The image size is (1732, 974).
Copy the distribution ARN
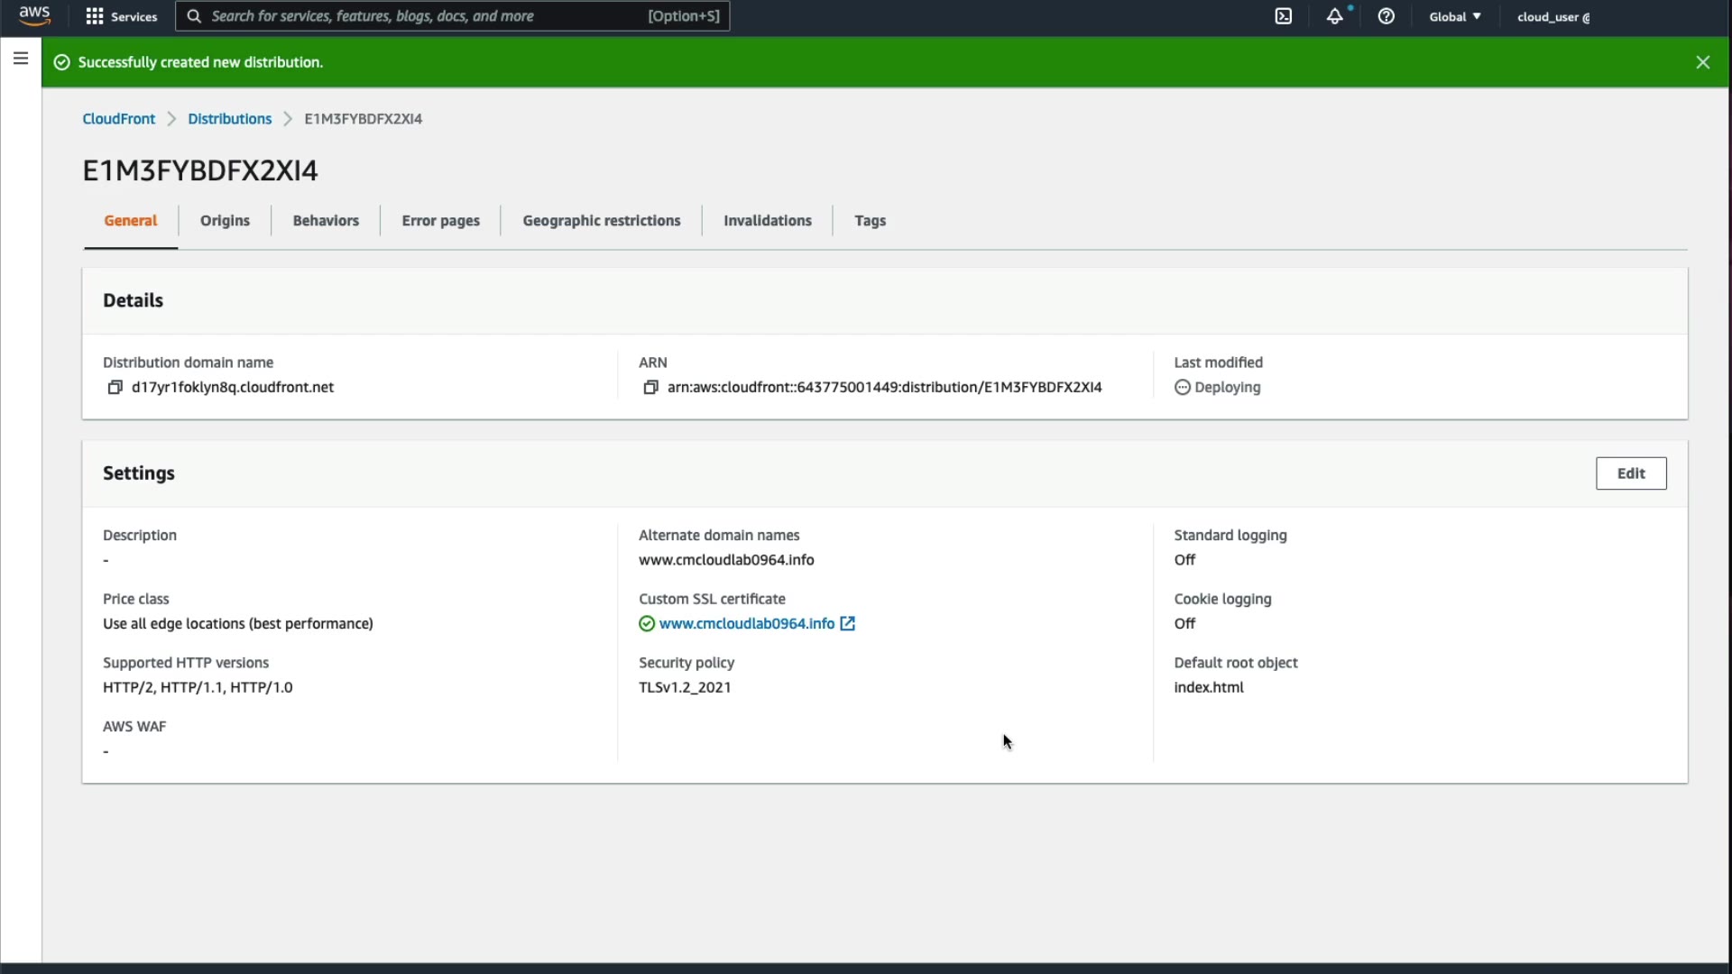(x=650, y=387)
